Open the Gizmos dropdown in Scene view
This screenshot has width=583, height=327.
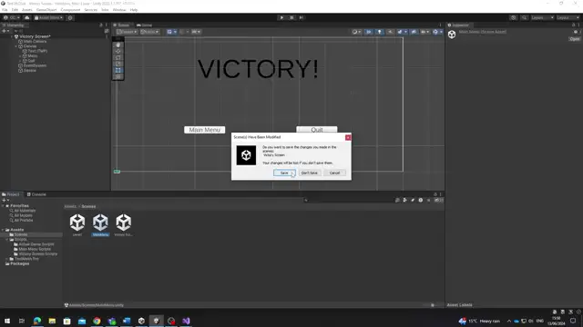click(441, 32)
